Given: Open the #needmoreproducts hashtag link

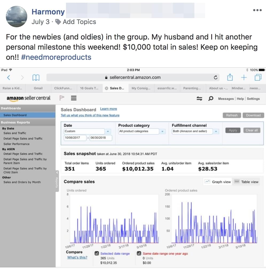Looking at the screenshot, I should click(x=56, y=57).
